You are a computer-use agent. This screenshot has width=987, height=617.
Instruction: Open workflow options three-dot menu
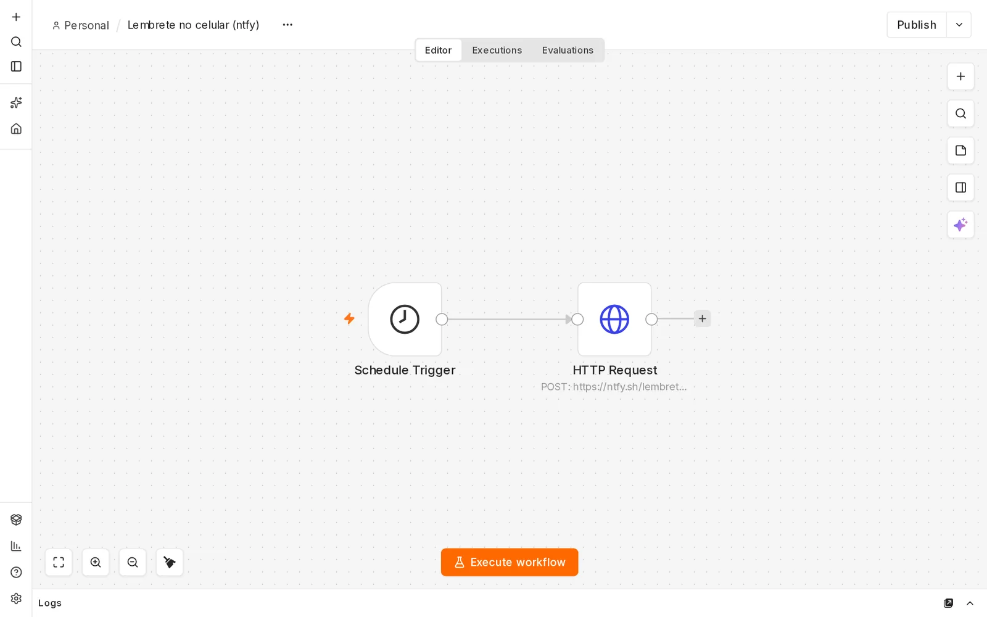(287, 25)
